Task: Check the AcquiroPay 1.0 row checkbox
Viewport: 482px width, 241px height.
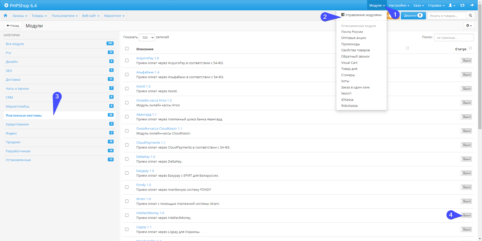Action: pyautogui.click(x=127, y=61)
